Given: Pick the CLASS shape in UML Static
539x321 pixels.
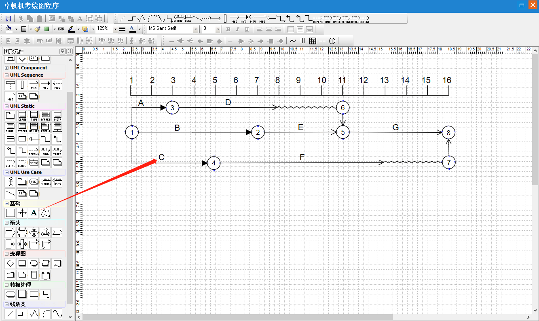Looking at the screenshot, I should (22, 116).
